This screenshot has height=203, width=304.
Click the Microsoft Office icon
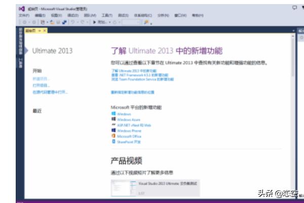coord(113,137)
